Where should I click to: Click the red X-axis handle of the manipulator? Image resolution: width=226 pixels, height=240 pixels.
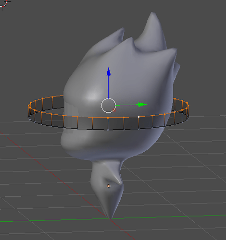click(114, 110)
